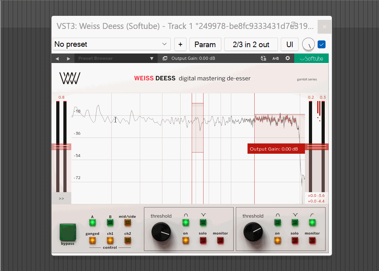Solo the right de-esser band
The height and width of the screenshot is (271, 379).
pos(295,240)
